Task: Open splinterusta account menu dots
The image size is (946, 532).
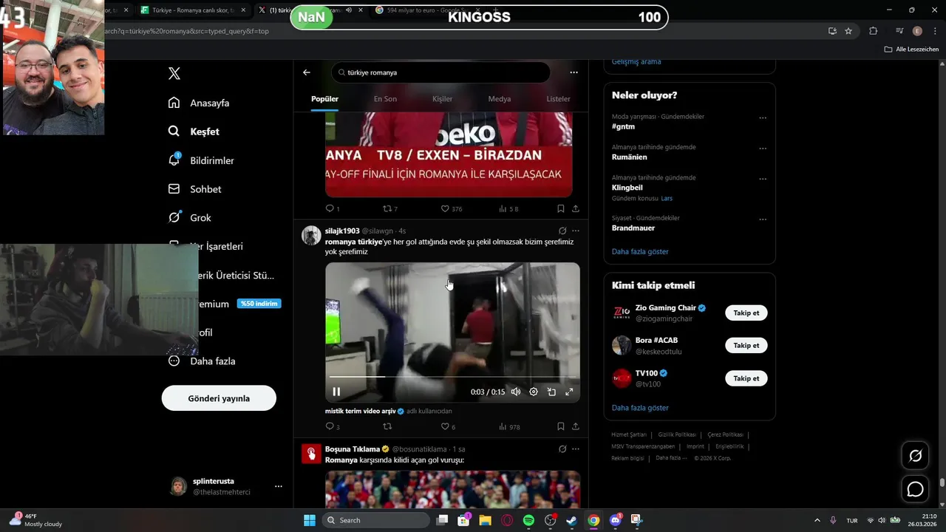Action: click(x=279, y=486)
